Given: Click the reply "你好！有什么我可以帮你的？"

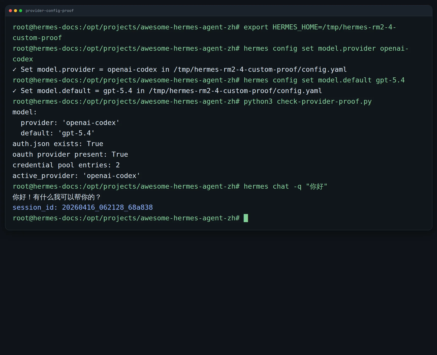Looking at the screenshot, I should pyautogui.click(x=57, y=197).
